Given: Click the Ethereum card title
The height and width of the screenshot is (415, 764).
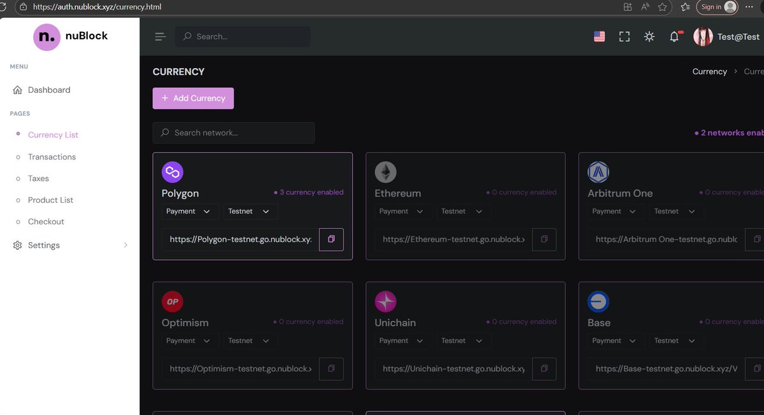Looking at the screenshot, I should [398, 193].
